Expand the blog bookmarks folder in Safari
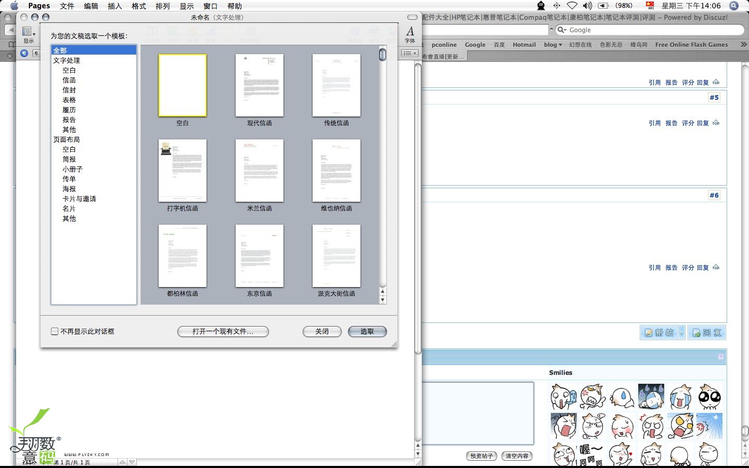 [x=553, y=45]
